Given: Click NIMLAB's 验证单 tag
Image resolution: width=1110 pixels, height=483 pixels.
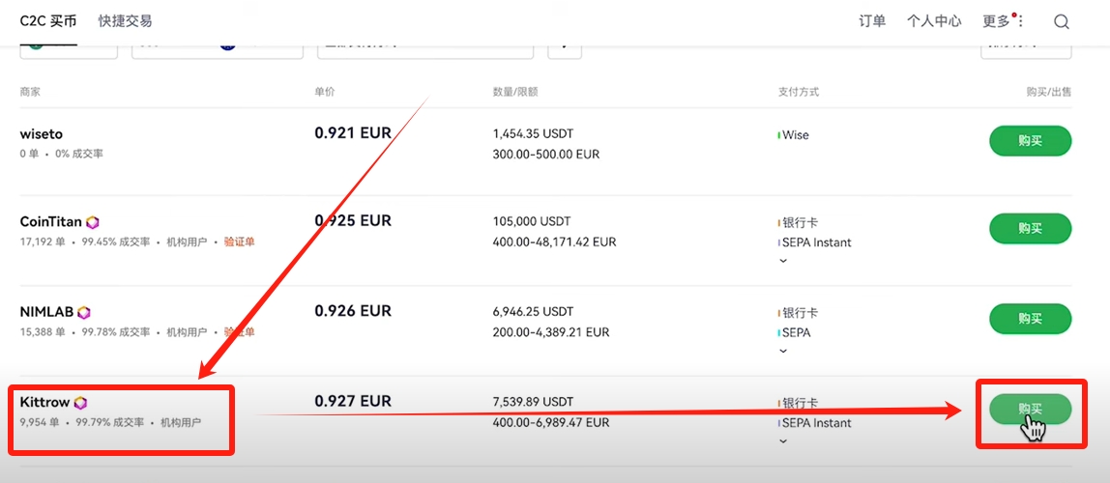Looking at the screenshot, I should tap(239, 331).
